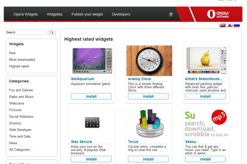247x164 pixels.
Task: Show Most downloaded widgets
Action: pyautogui.click(x=22, y=59)
